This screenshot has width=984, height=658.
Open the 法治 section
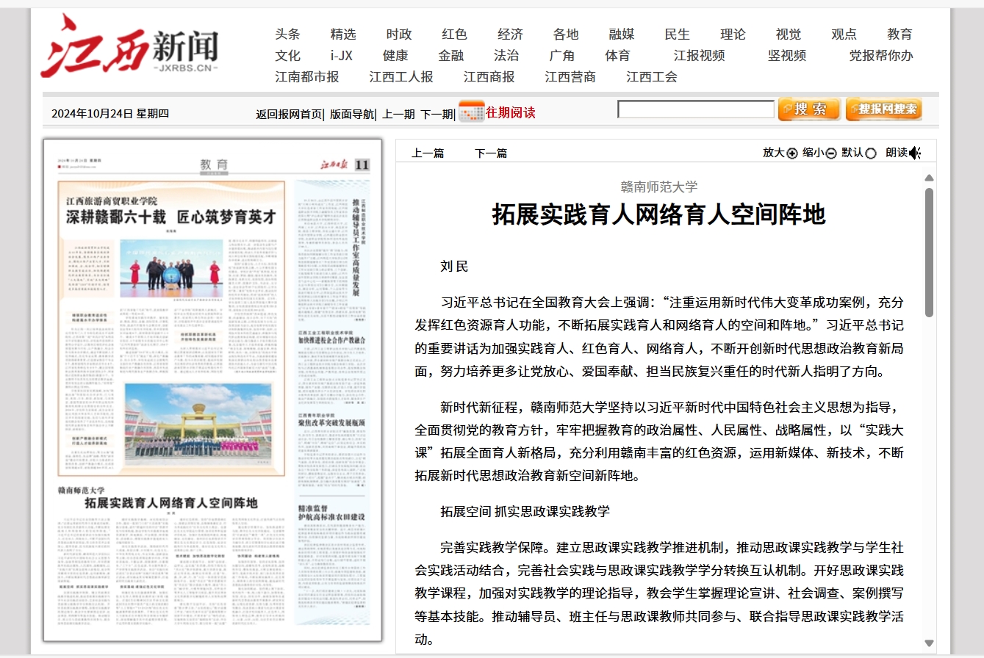click(506, 55)
